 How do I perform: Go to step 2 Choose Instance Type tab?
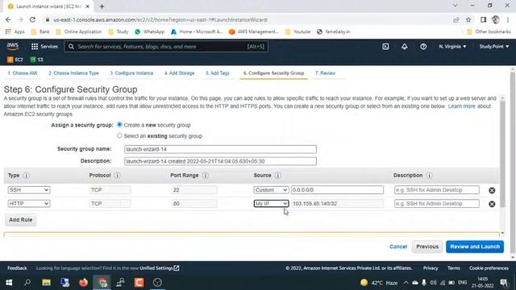[73, 73]
